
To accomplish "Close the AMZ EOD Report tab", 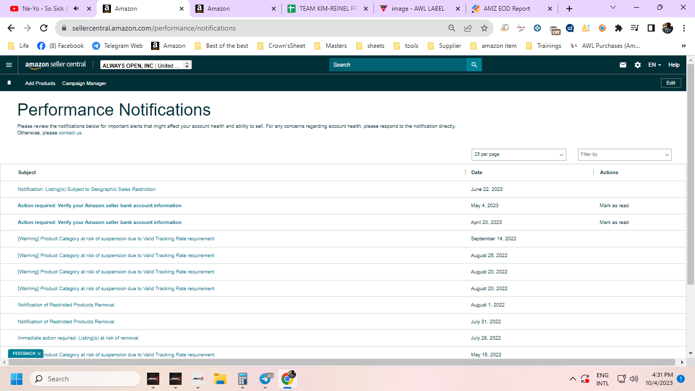I will (549, 9).
